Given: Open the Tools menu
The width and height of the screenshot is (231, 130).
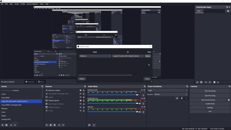Looking at the screenshot, I should 42,4.
